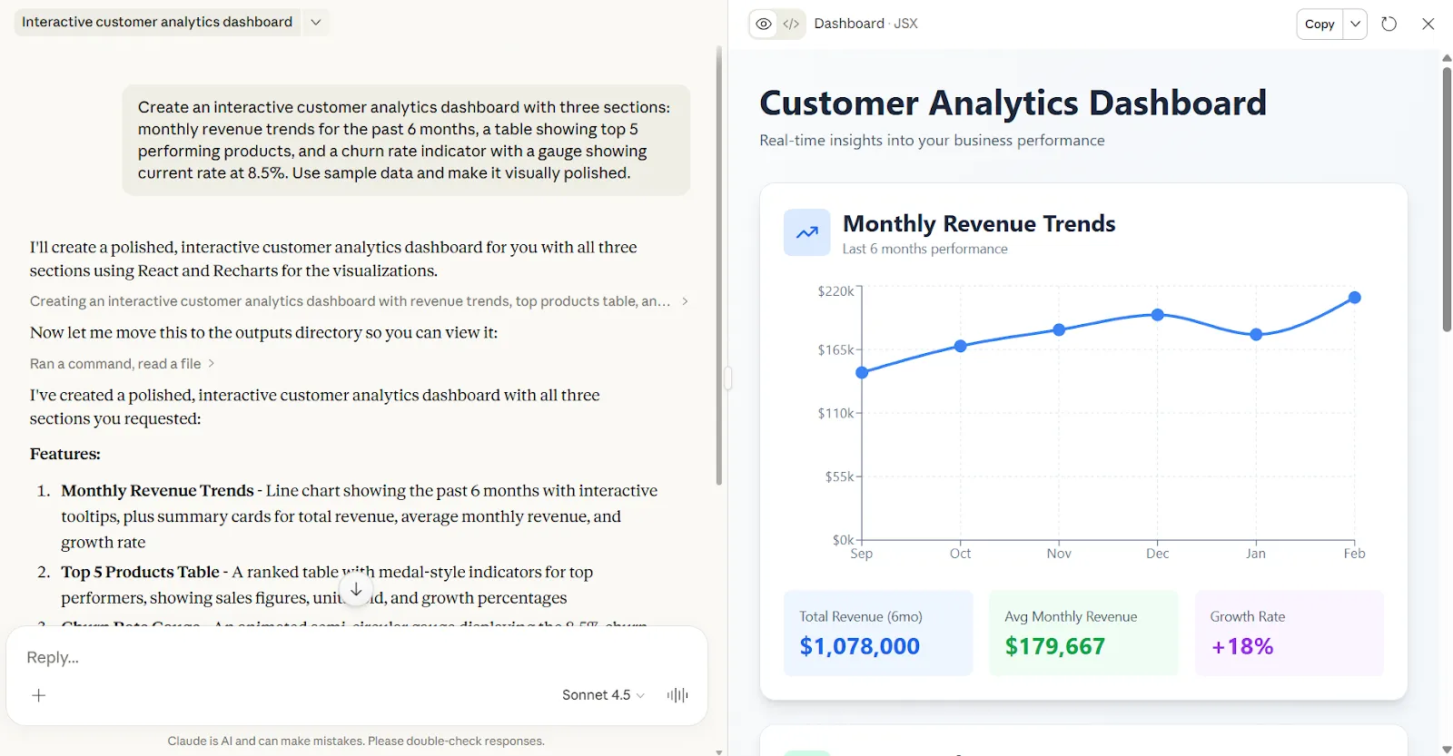
Task: Switch to the eye preview view
Action: [x=764, y=24]
